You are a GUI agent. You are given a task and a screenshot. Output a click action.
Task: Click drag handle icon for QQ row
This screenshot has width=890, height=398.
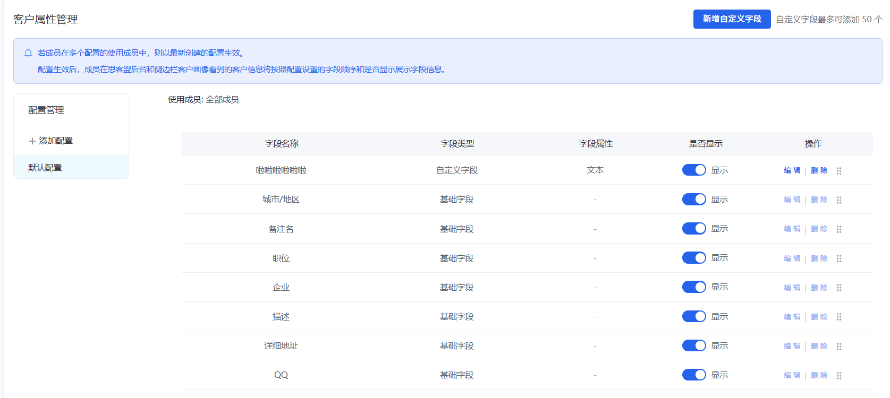point(839,376)
